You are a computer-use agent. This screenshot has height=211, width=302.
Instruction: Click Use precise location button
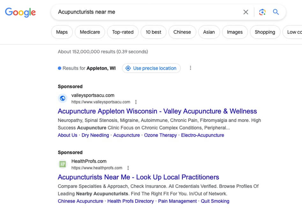pos(151,68)
